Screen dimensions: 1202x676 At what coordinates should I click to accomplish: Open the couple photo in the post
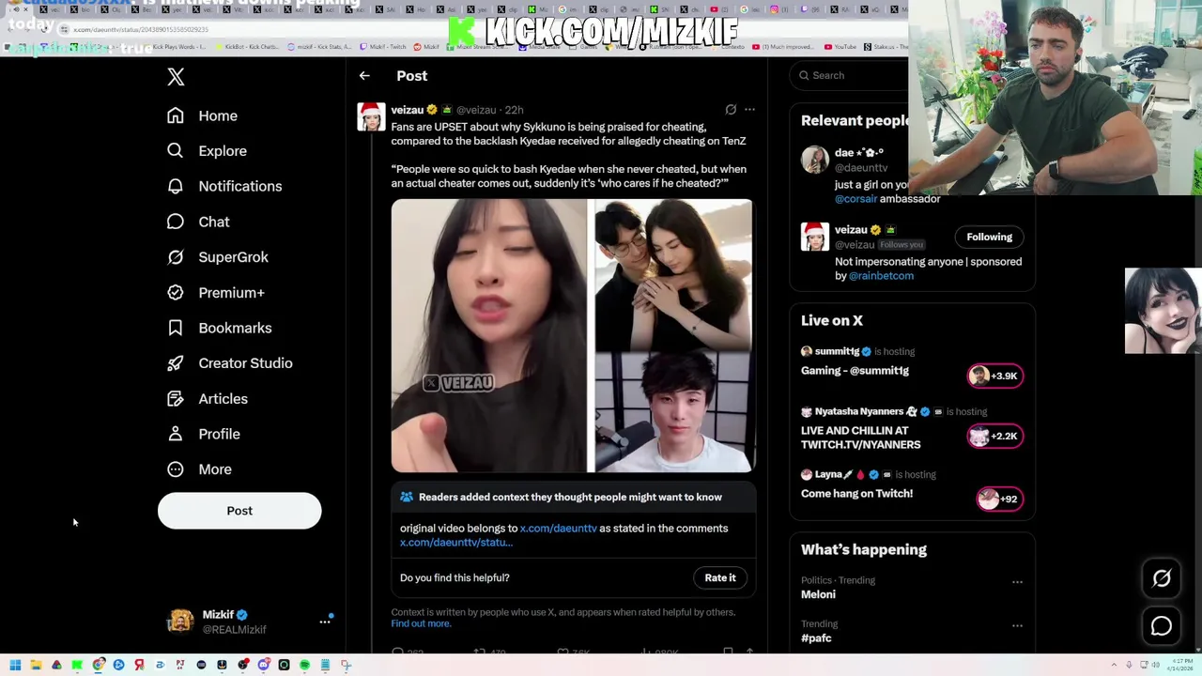pos(673,275)
